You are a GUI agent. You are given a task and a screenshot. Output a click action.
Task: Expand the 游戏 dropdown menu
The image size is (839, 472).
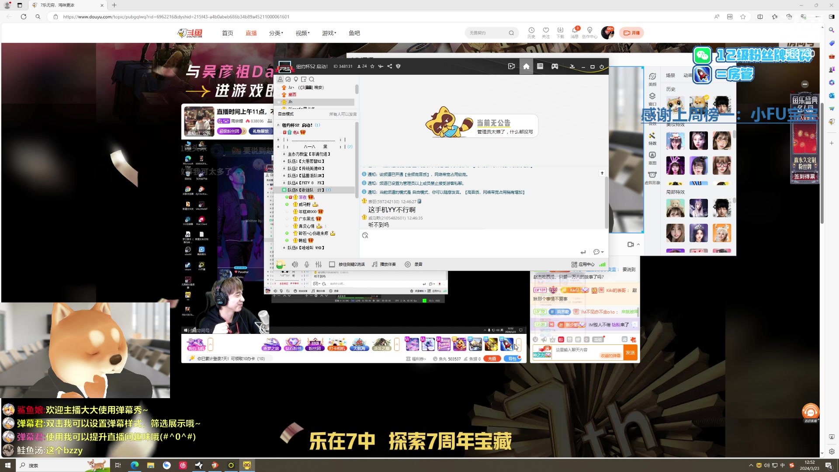tap(329, 33)
